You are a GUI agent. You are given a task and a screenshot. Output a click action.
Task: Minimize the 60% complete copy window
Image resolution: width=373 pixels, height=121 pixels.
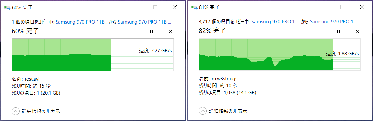point(136,7)
